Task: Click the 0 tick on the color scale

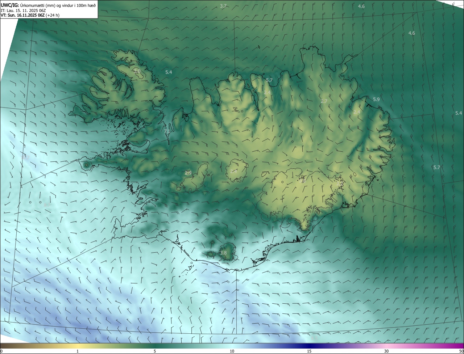Action: 1,351
